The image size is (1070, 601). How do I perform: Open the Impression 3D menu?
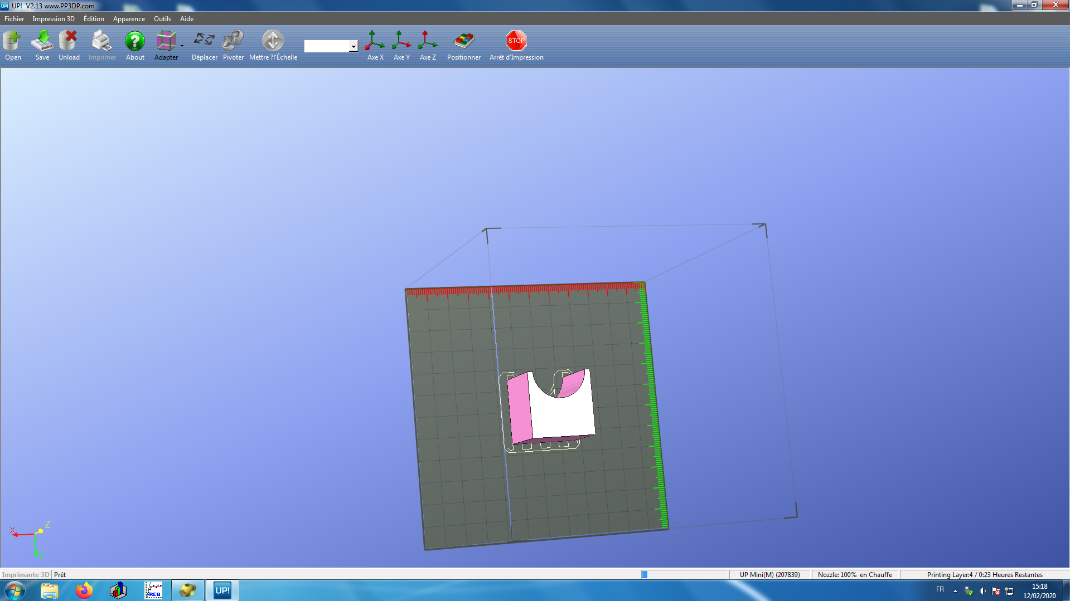[53, 19]
